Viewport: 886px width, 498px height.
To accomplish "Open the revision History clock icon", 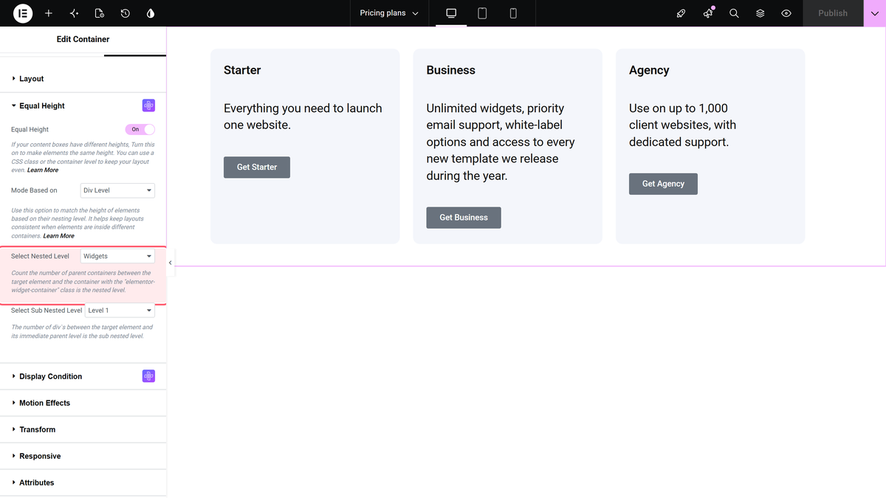I will click(x=126, y=13).
